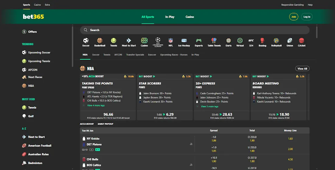Open the Champions League icon
Screen dimensions: 335x170
click(158, 42)
